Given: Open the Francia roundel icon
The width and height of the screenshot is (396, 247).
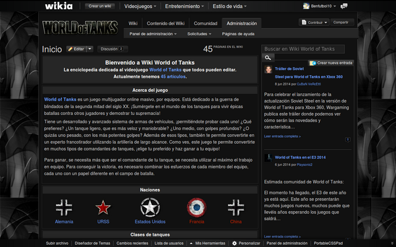Looking at the screenshot, I should coord(197,207).
